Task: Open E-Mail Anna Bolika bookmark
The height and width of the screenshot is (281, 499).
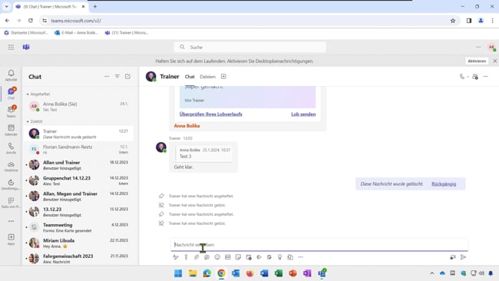Action: [x=76, y=33]
